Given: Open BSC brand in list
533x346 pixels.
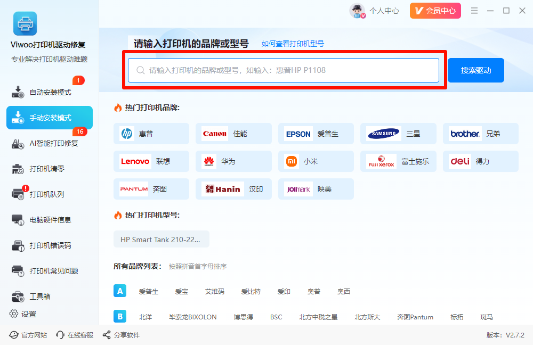Looking at the screenshot, I should [x=276, y=317].
